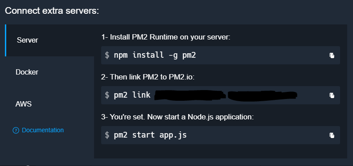Screen dimensions: 353x166
Task: Click the Then link PM2 instruction
Action: tap(148, 77)
